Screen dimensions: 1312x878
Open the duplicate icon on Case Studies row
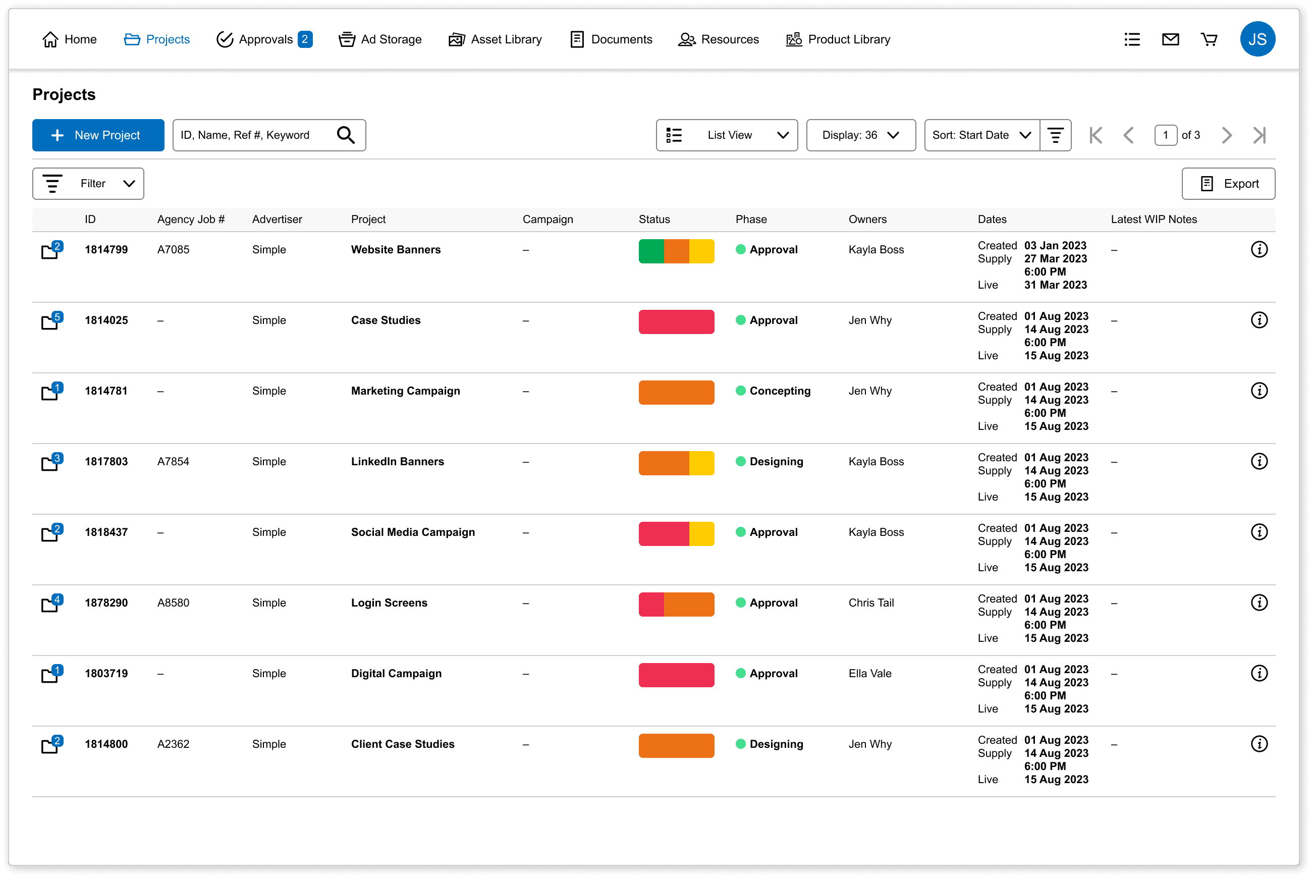coord(51,321)
